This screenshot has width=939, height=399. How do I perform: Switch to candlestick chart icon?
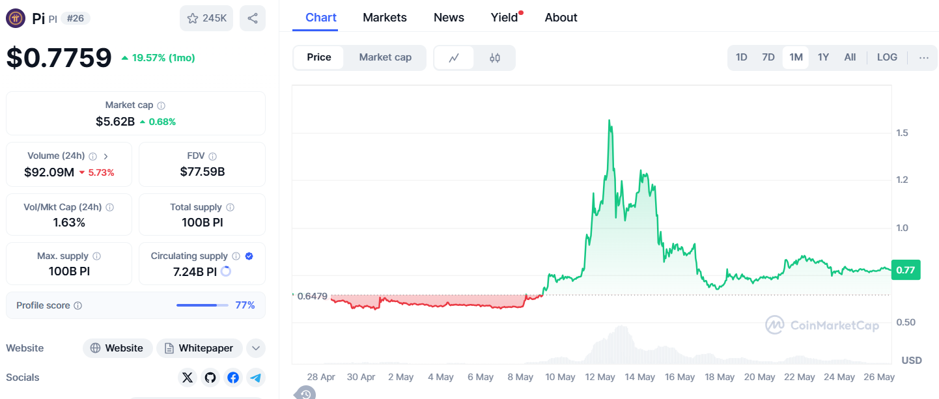495,58
